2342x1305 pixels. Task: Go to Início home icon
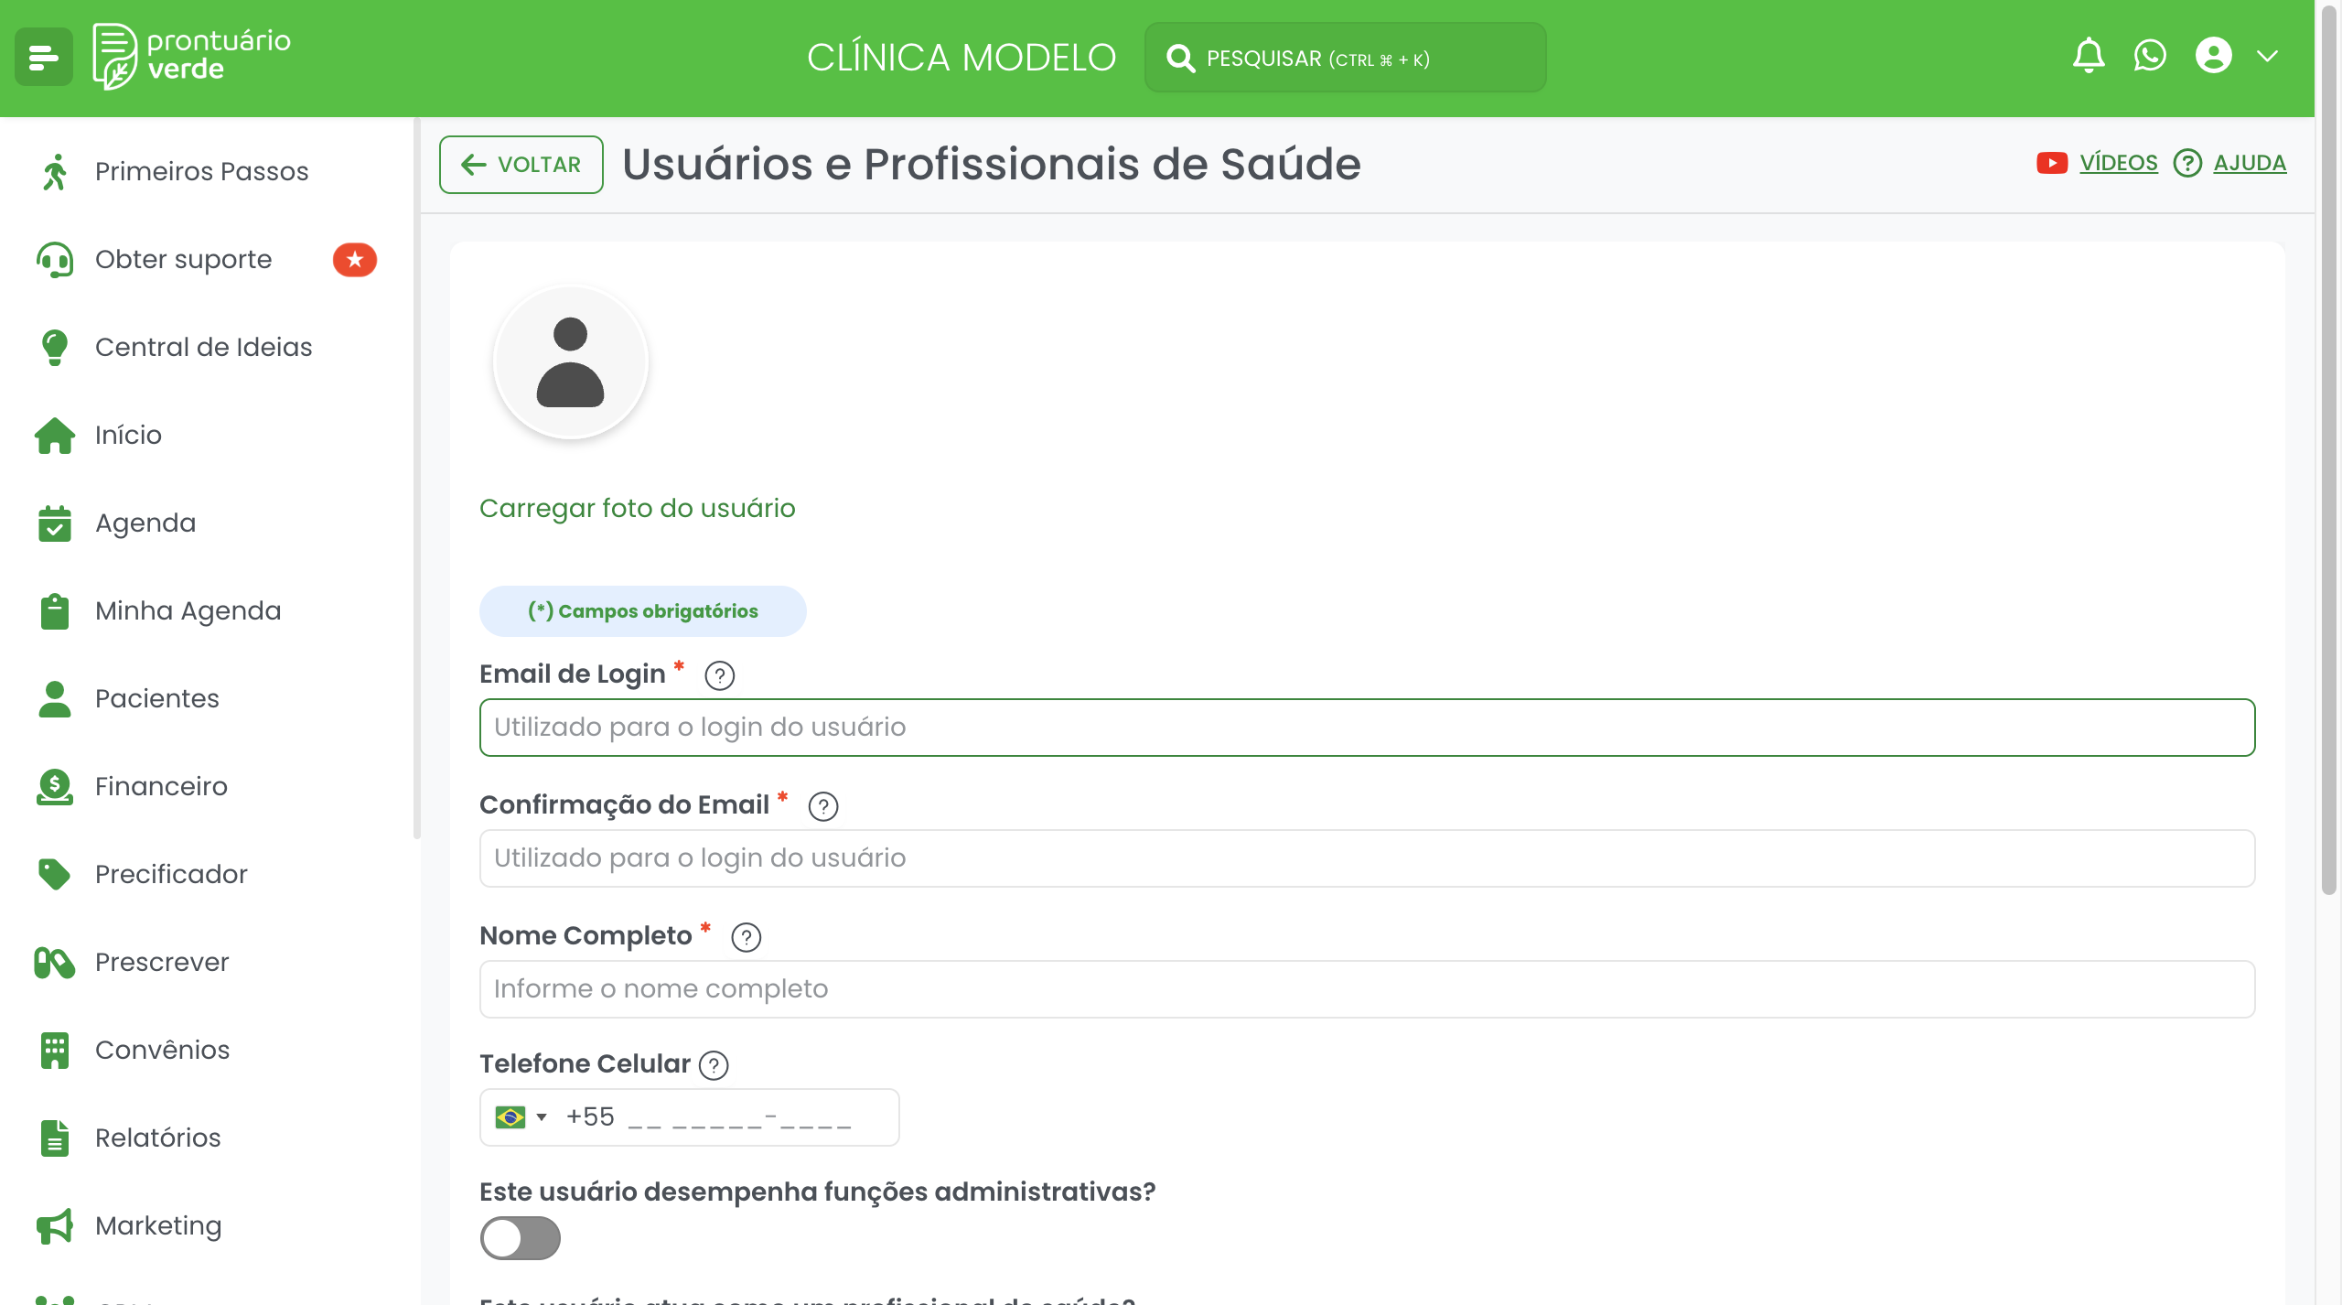tap(55, 435)
